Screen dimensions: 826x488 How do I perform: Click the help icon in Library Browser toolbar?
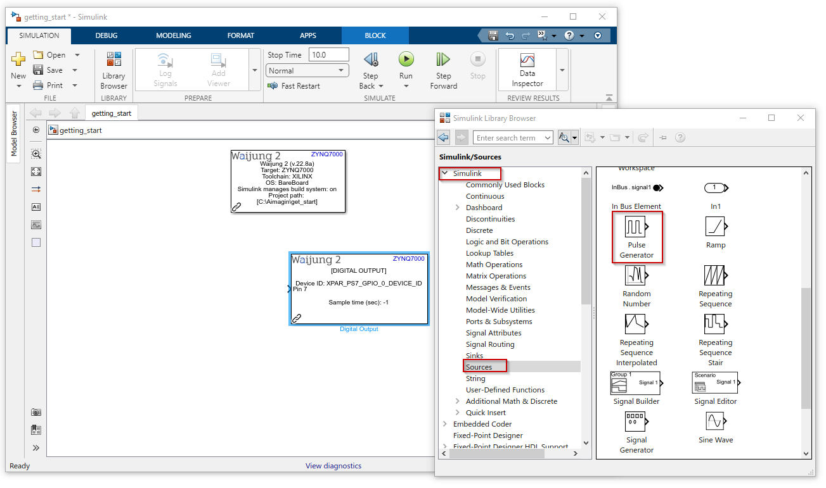680,137
